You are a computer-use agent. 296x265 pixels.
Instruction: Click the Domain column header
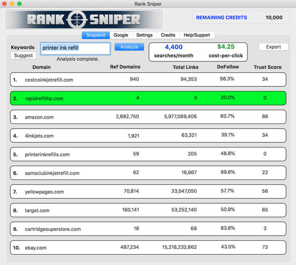click(41, 67)
